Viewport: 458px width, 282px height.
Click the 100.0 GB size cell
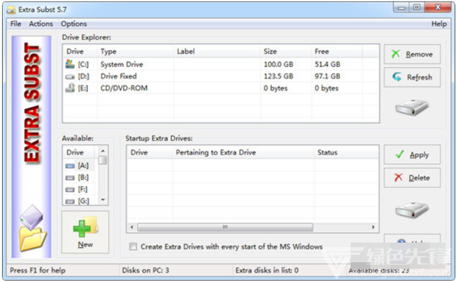coord(278,64)
